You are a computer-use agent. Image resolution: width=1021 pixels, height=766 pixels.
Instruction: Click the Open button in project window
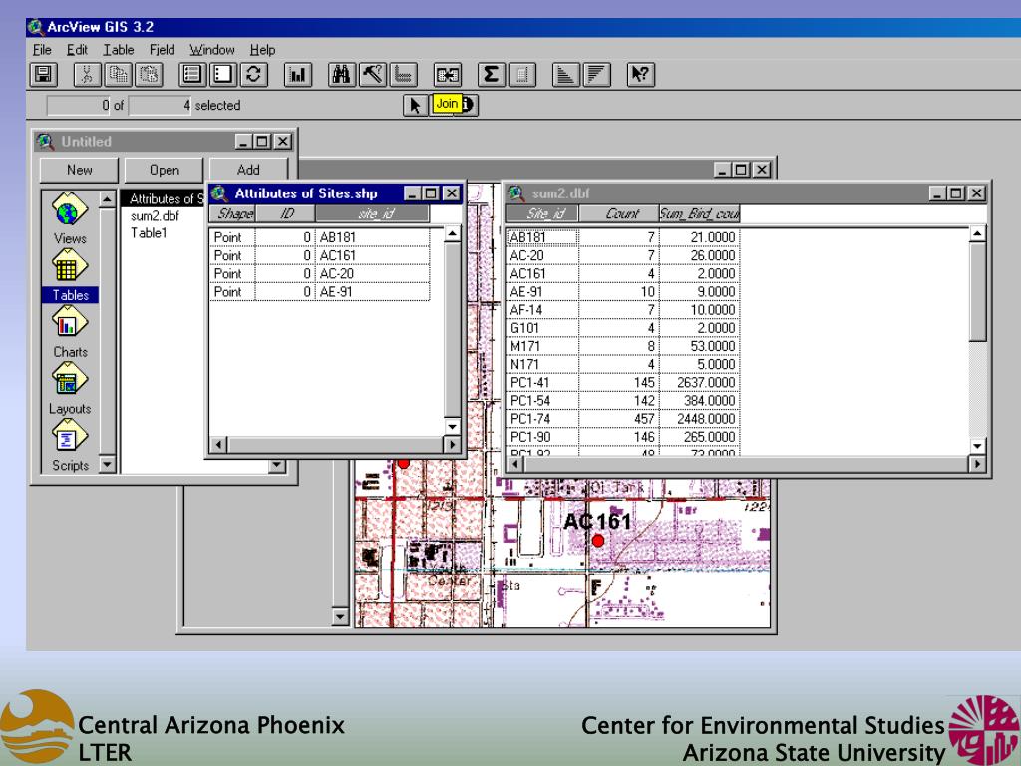pyautogui.click(x=165, y=171)
